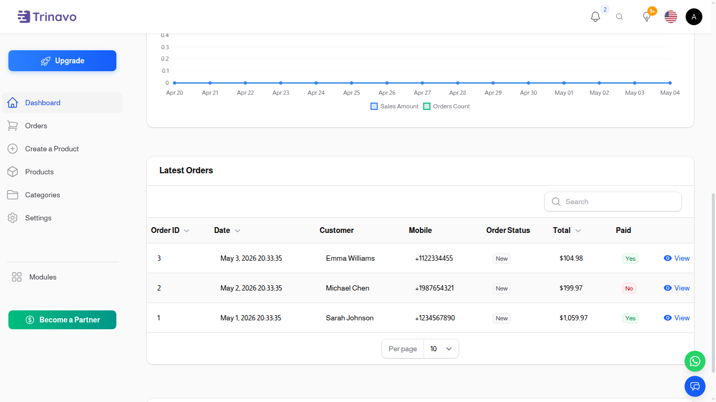This screenshot has height=402, width=716.
Task: Click the orders Search input field
Action: pyautogui.click(x=613, y=202)
